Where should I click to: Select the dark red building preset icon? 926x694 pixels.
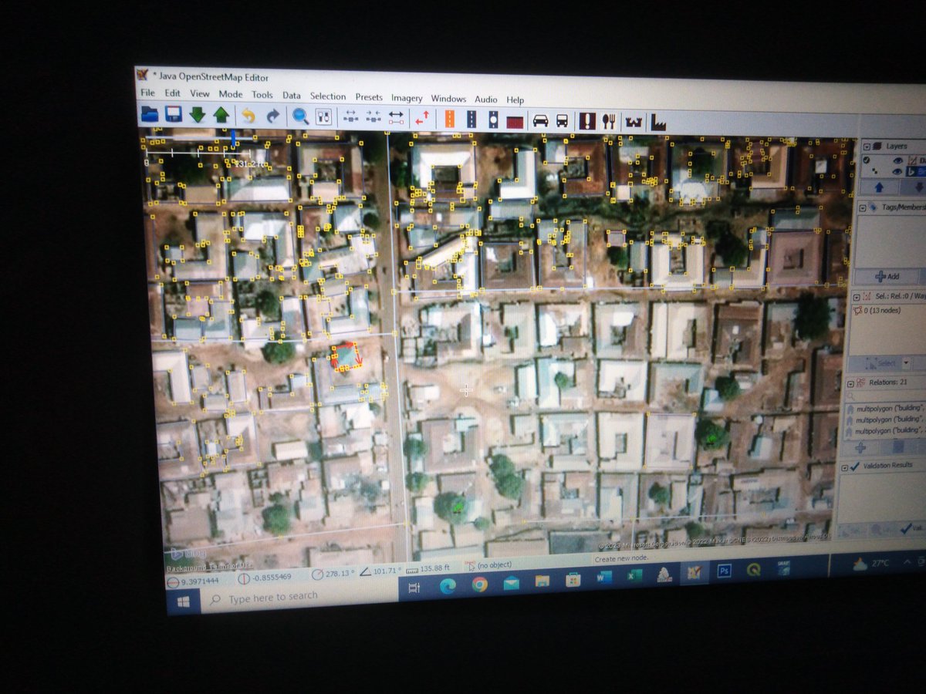pos(515,121)
